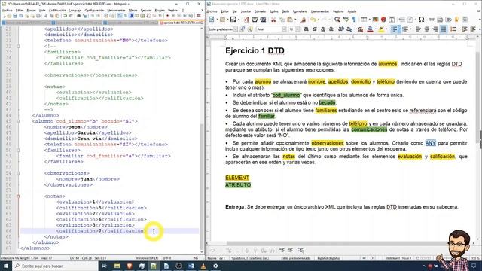Open Codificación menu in Notepad++
This screenshot has height=271, width=482.
[x=57, y=10]
